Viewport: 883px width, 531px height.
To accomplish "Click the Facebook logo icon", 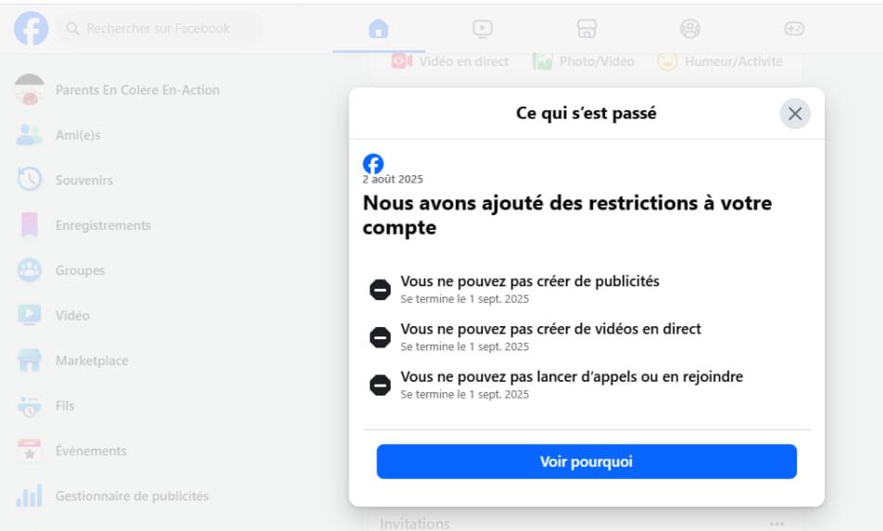I will click(x=31, y=29).
